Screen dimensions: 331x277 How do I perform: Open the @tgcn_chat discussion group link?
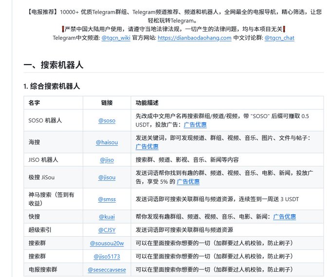[279, 38]
